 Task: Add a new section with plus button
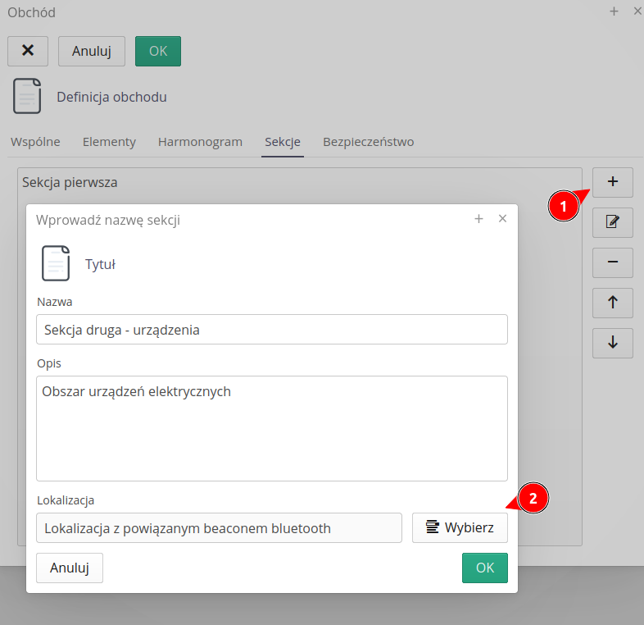click(613, 181)
